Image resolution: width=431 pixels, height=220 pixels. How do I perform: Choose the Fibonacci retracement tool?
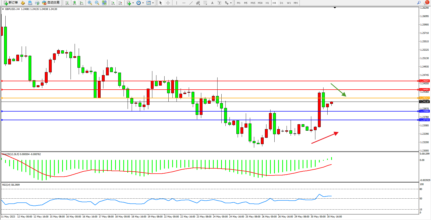click(205, 3)
